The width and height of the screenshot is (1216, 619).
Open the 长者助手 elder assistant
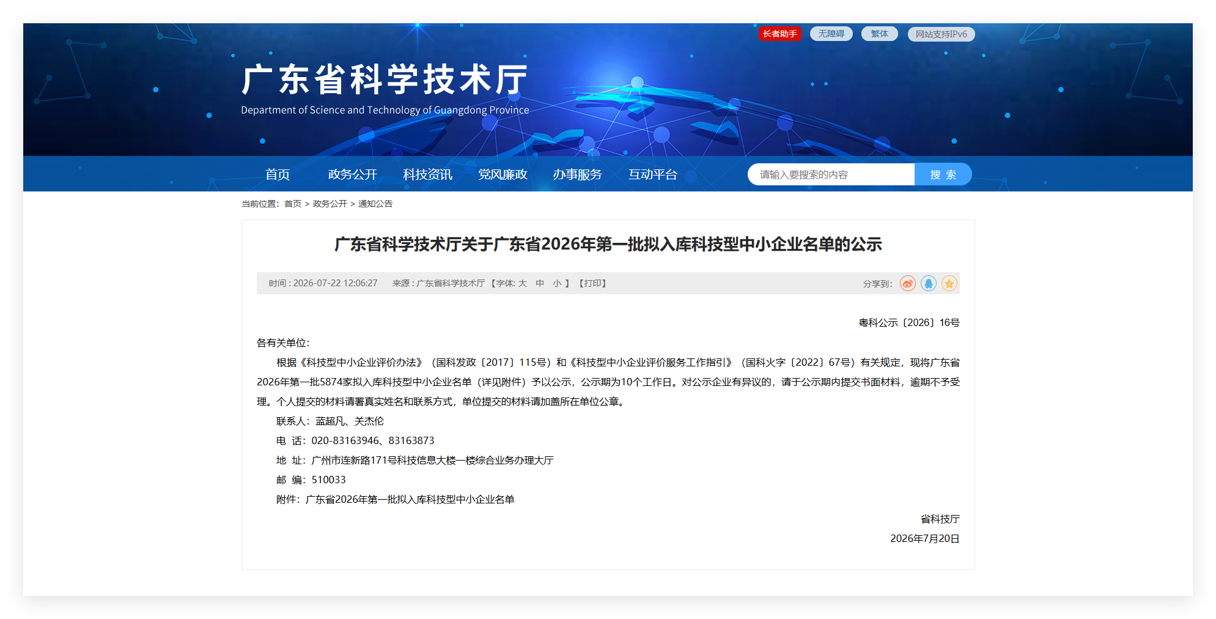(779, 34)
